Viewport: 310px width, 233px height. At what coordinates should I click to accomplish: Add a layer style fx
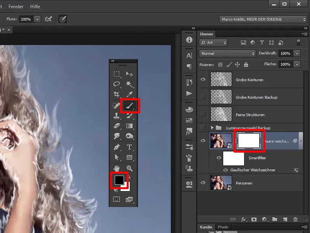point(244,219)
